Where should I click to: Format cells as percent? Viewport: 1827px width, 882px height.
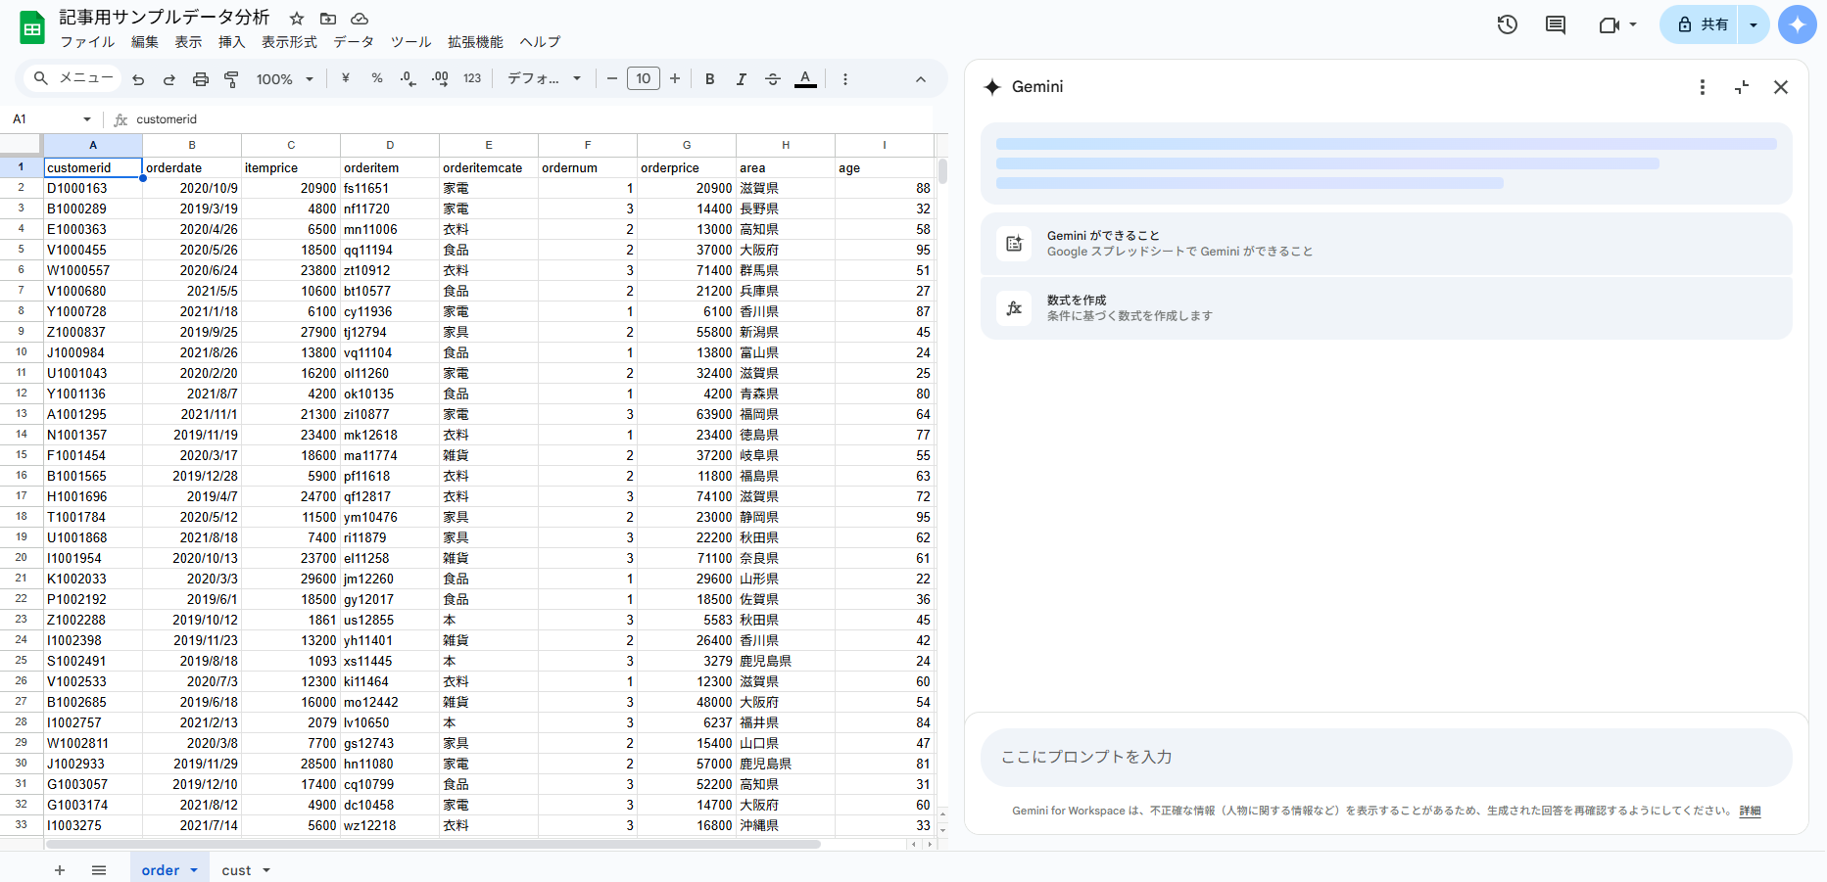[x=377, y=78]
